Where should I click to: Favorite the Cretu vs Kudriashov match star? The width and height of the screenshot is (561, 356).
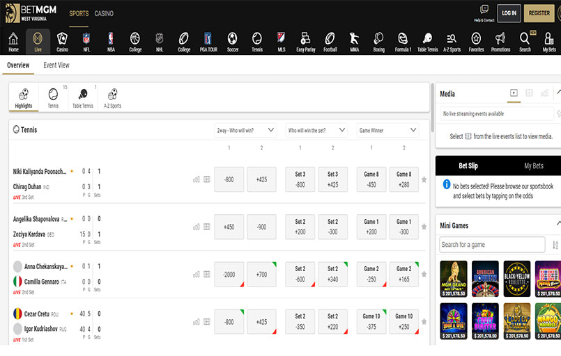424,322
